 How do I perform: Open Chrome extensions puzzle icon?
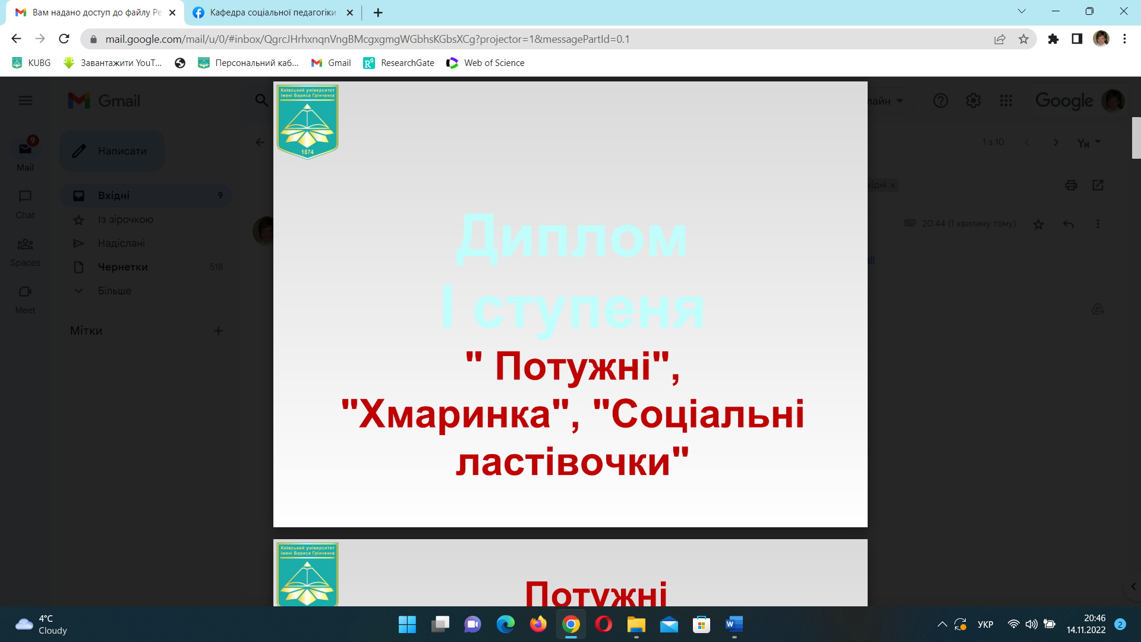tap(1053, 39)
